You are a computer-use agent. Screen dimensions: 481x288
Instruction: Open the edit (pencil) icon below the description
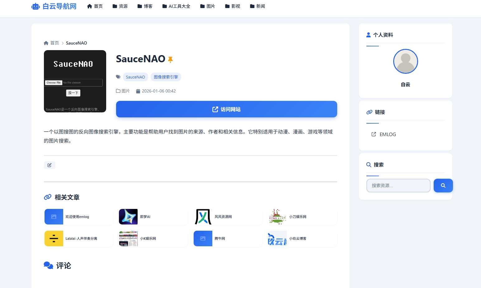[x=49, y=165]
